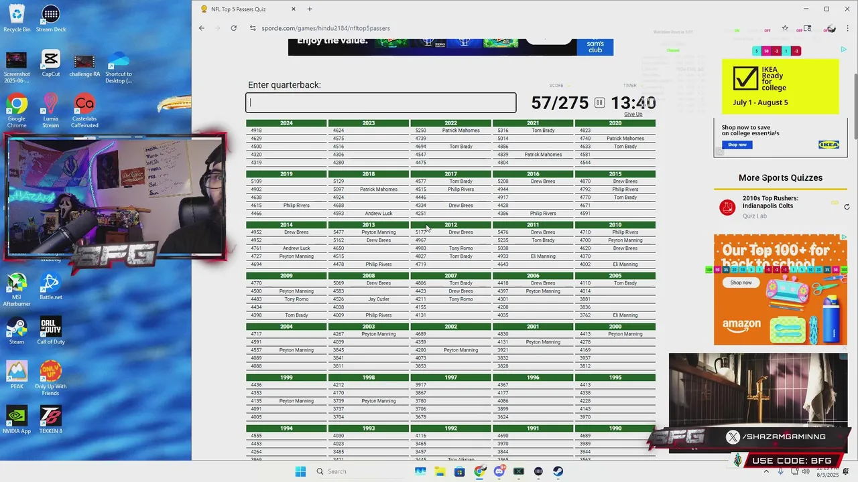Open Steam from the taskbar
Screen dimensions: 858x482
click(x=558, y=471)
